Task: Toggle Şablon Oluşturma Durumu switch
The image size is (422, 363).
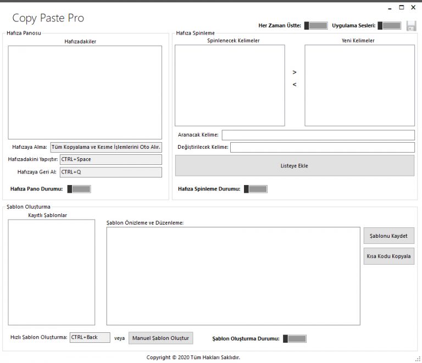Action: 295,339
